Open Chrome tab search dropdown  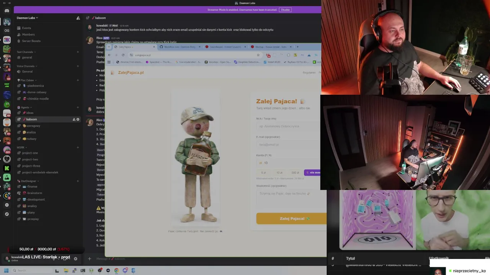coord(109,47)
